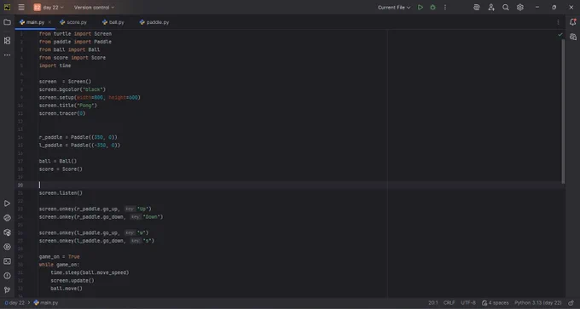Open the Services tool window

(x=7, y=247)
